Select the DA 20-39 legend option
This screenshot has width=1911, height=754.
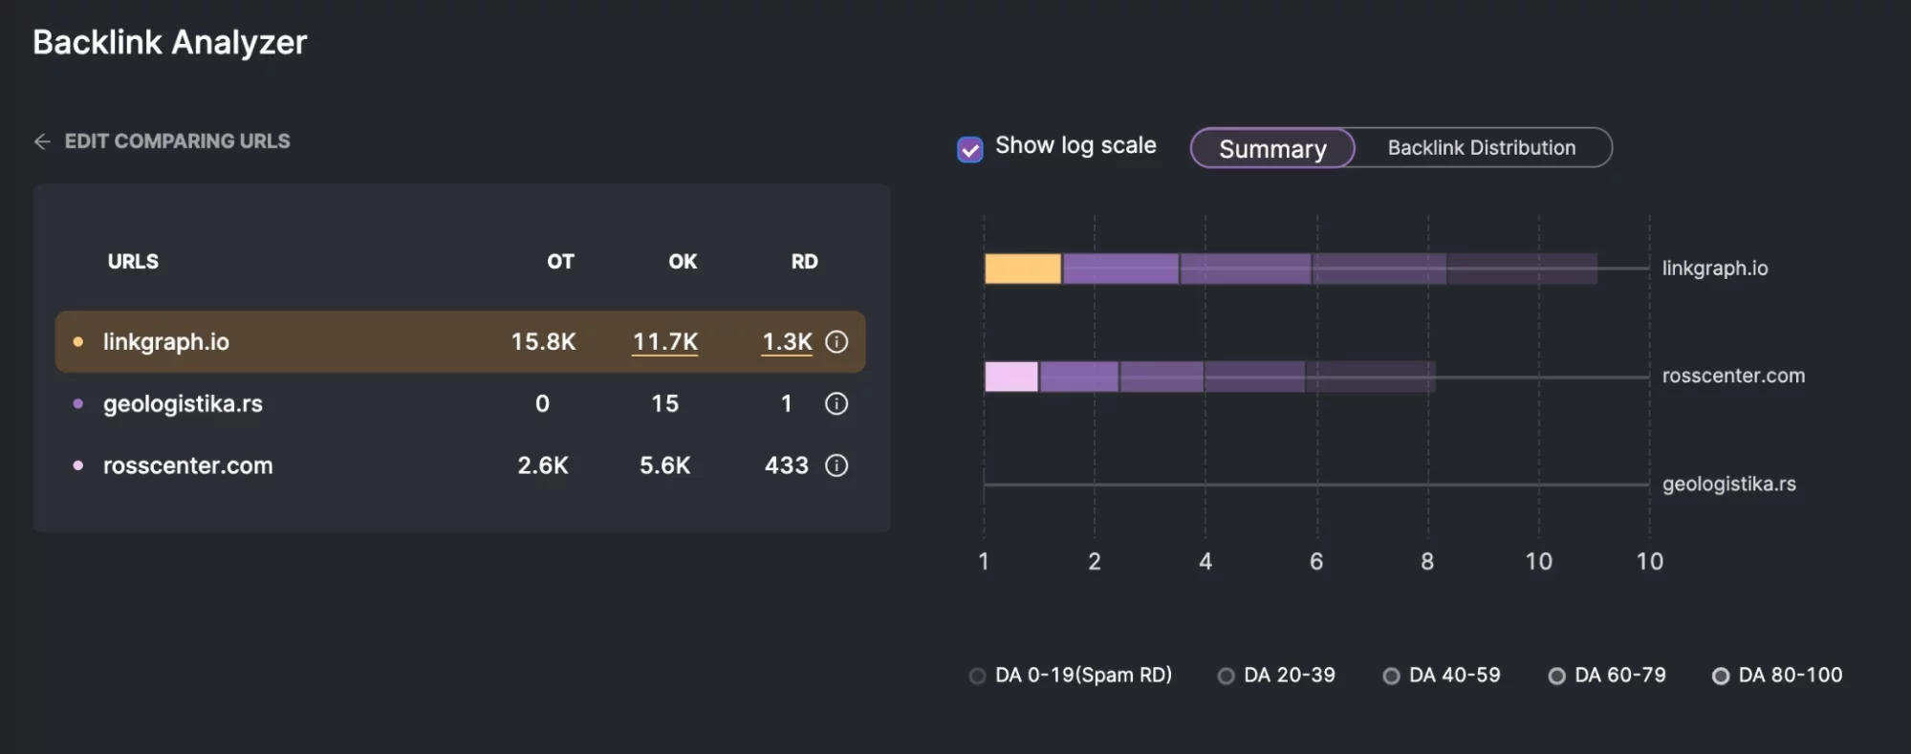click(x=1226, y=676)
